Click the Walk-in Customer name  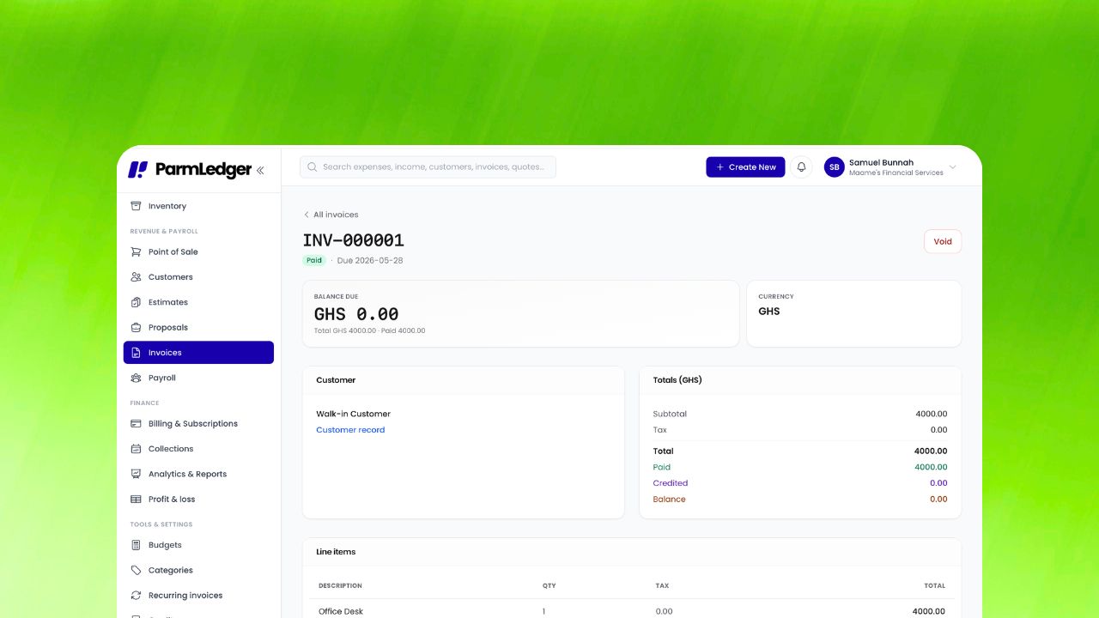pyautogui.click(x=353, y=414)
